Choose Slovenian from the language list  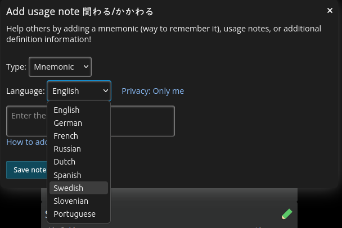tap(79, 201)
